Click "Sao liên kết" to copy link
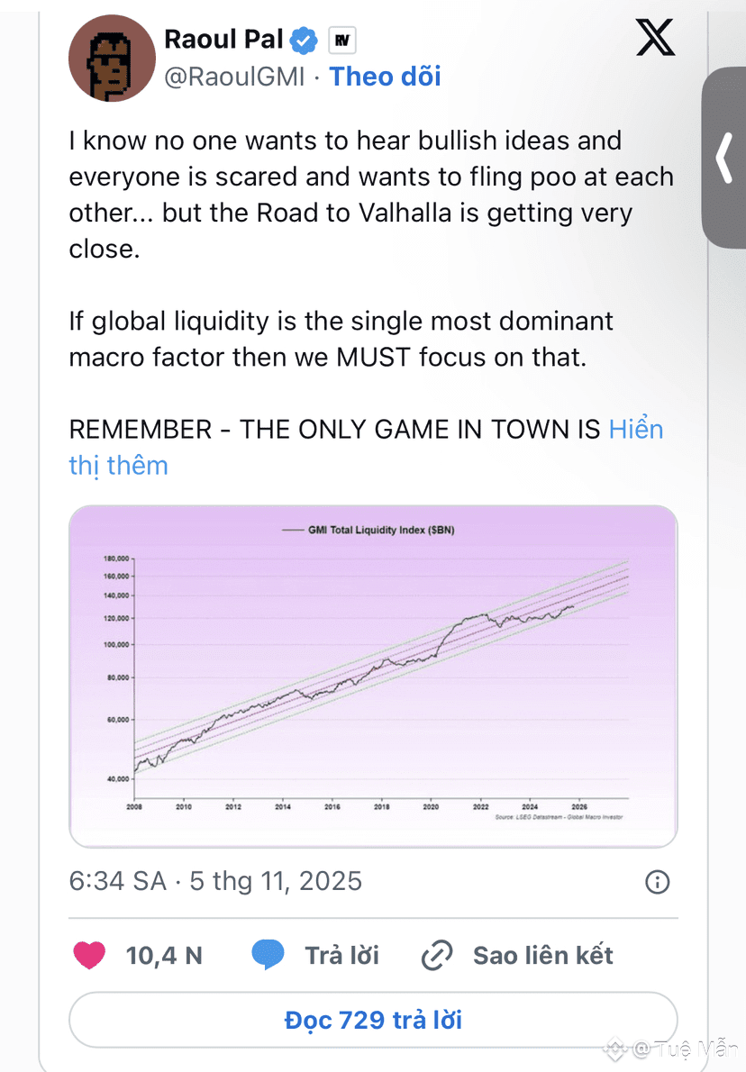Screen dimensions: 746x1072 543,955
